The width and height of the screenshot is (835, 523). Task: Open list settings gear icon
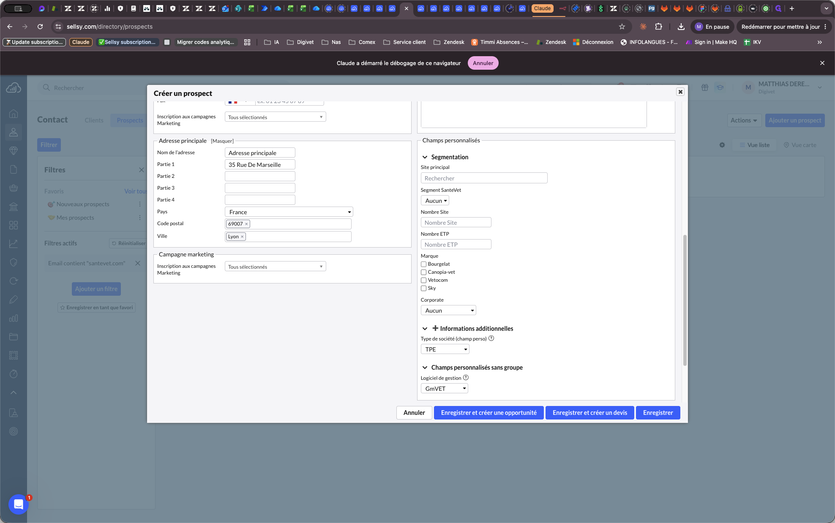click(722, 145)
